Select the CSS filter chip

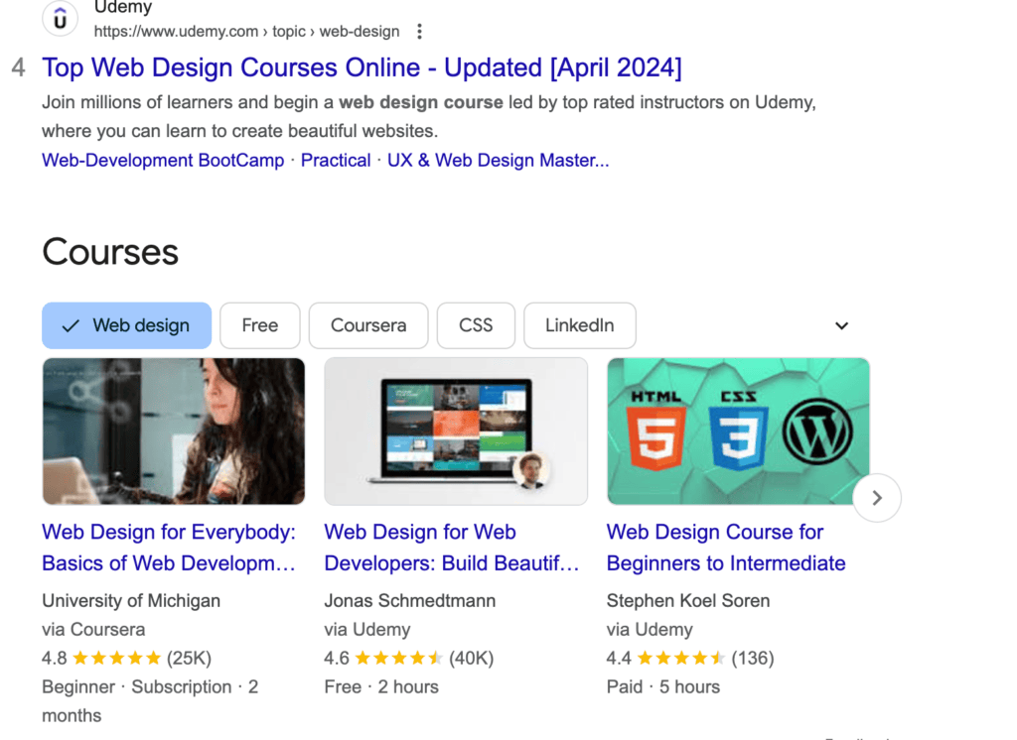(476, 325)
